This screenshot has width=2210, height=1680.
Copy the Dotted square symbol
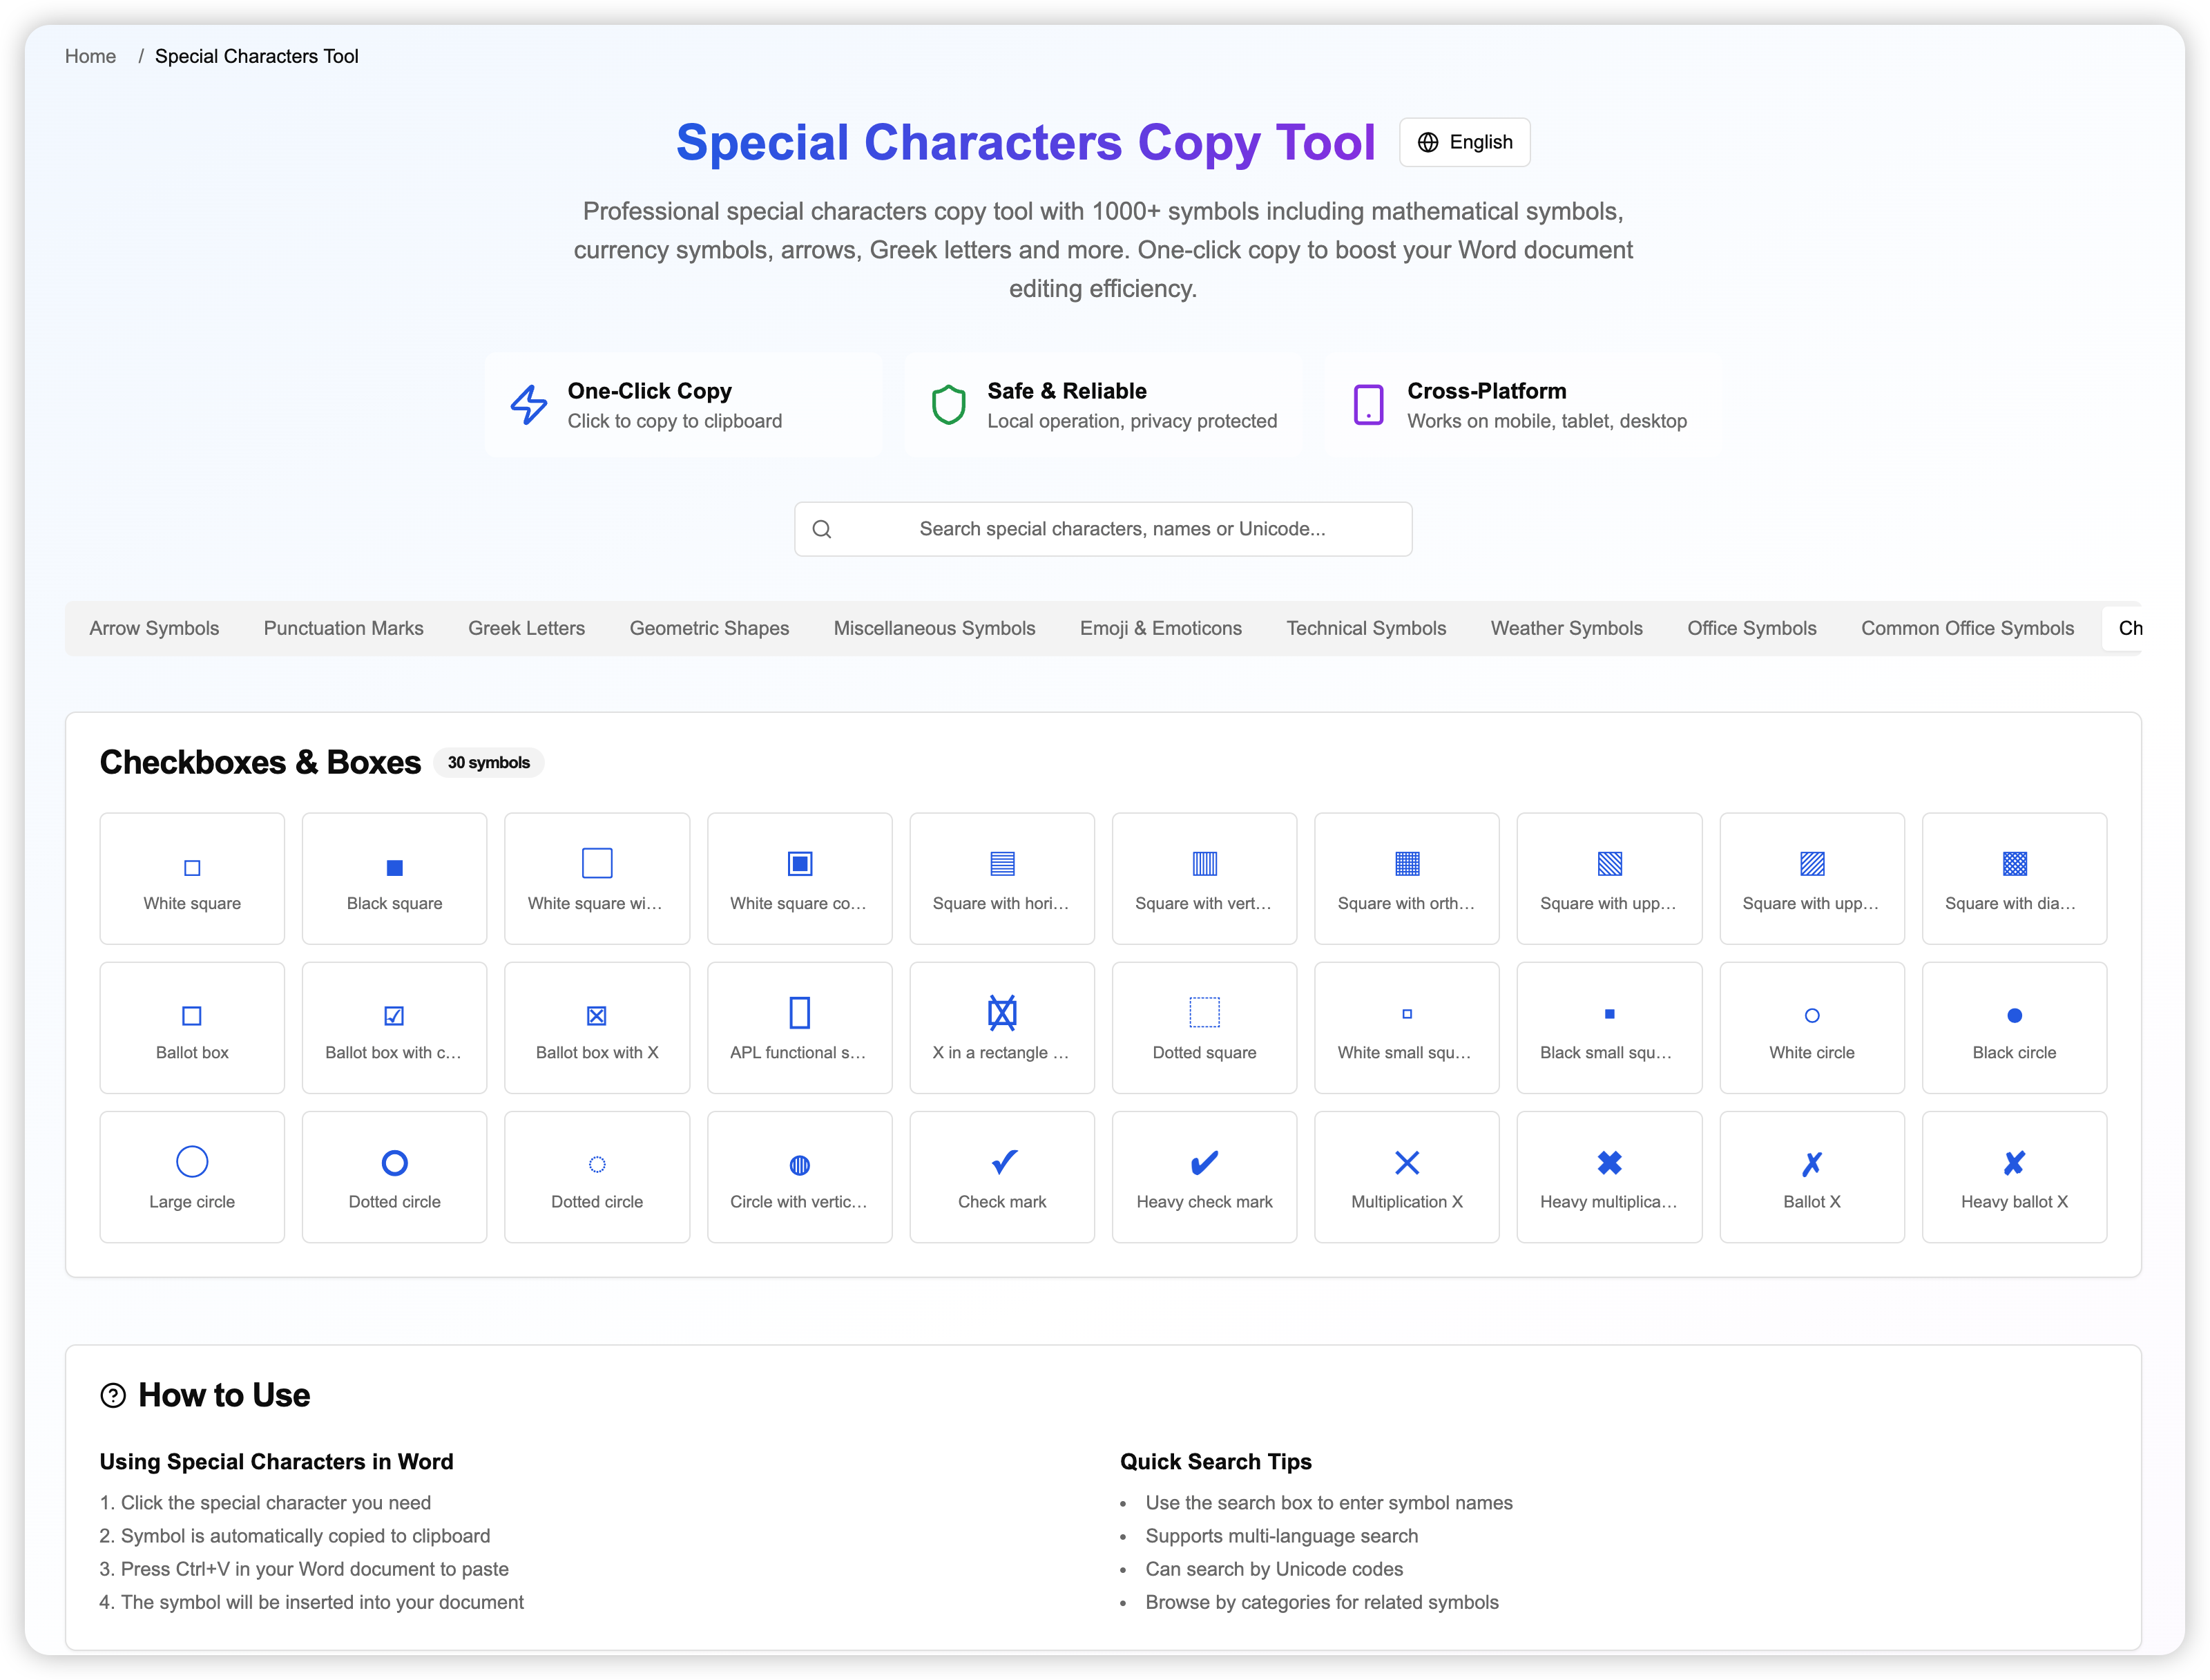coord(1204,1027)
